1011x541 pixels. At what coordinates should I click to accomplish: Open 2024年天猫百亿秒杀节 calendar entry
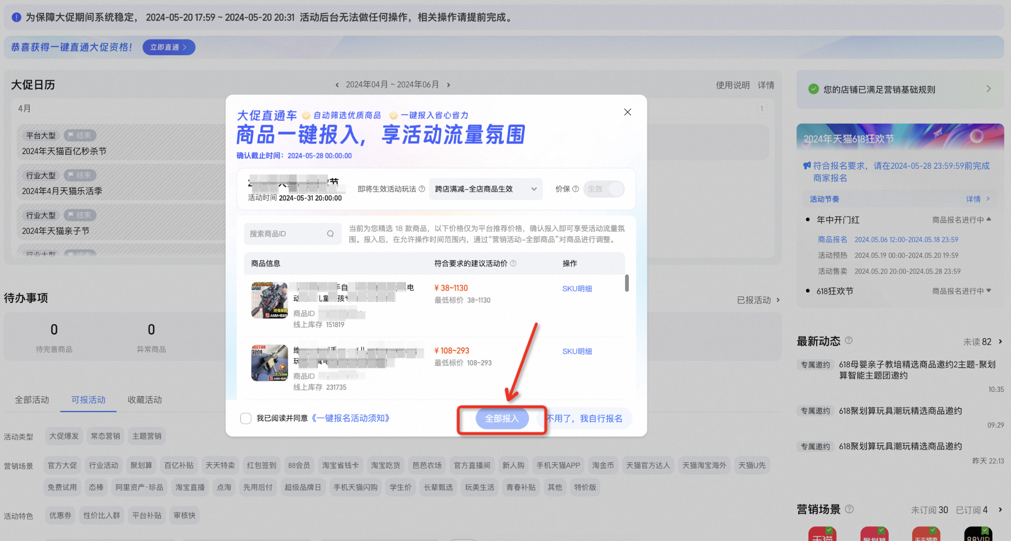click(64, 151)
